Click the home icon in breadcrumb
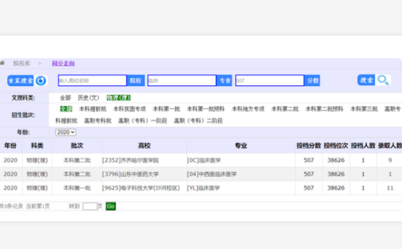 coord(2,63)
